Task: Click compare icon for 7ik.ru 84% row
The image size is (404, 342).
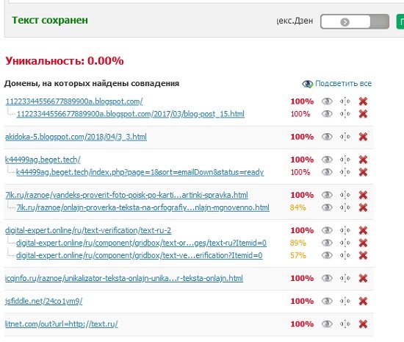Action: pos(345,207)
